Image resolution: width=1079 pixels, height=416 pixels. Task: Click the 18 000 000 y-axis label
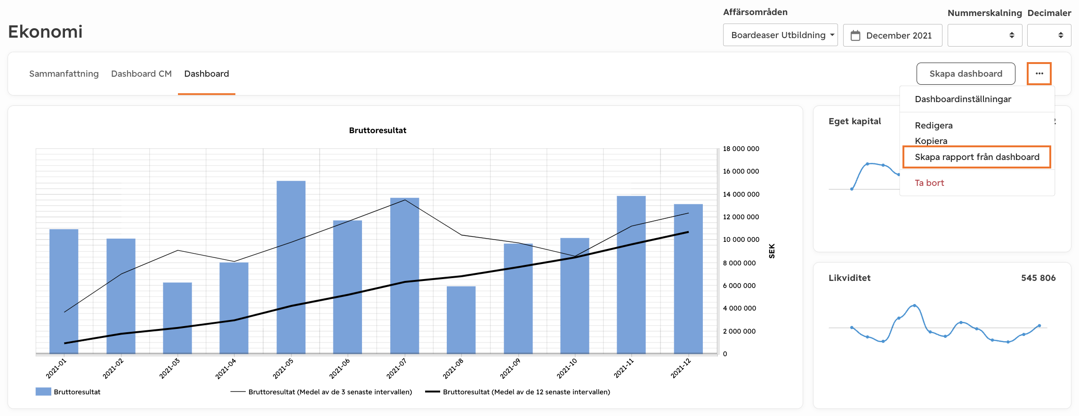point(741,149)
